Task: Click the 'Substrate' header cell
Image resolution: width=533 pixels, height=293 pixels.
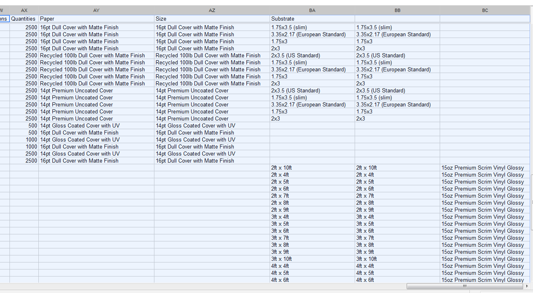Action: point(312,19)
